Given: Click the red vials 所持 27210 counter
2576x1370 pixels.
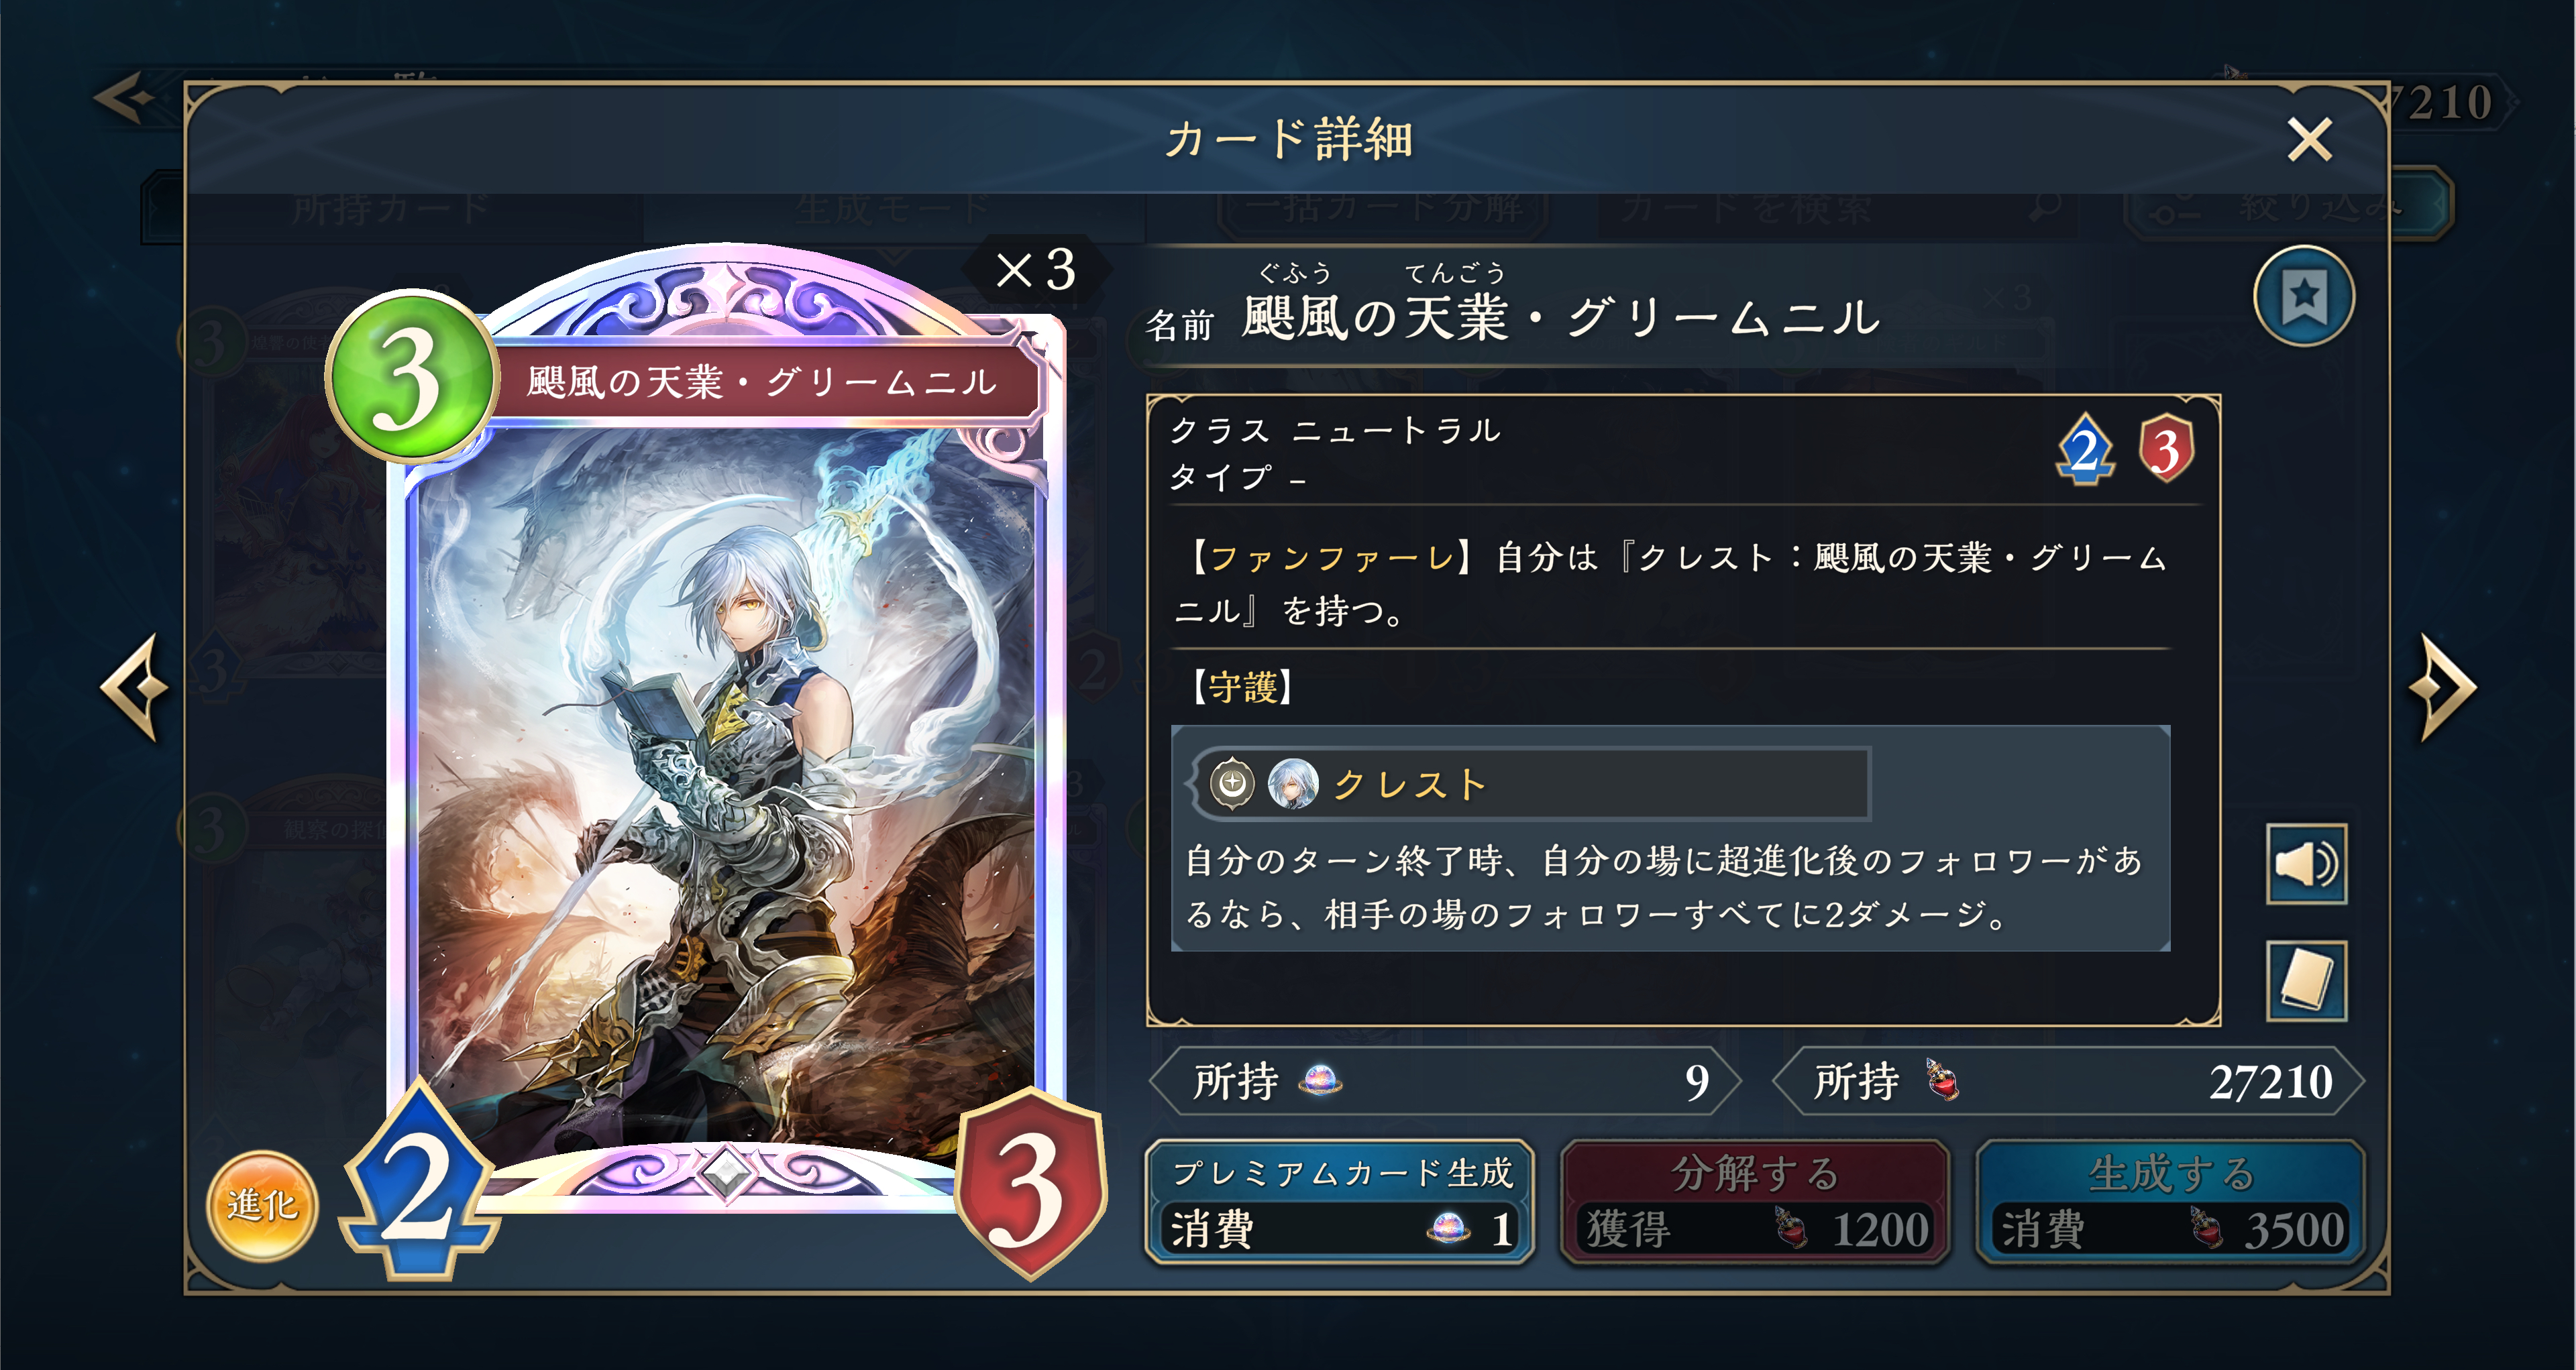Looking at the screenshot, I should (x=2068, y=1081).
